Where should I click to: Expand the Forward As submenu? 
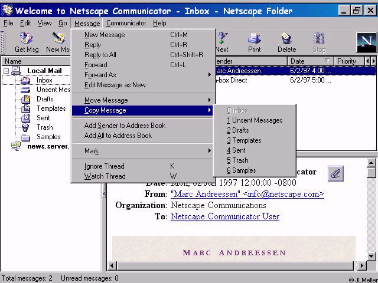coord(210,75)
